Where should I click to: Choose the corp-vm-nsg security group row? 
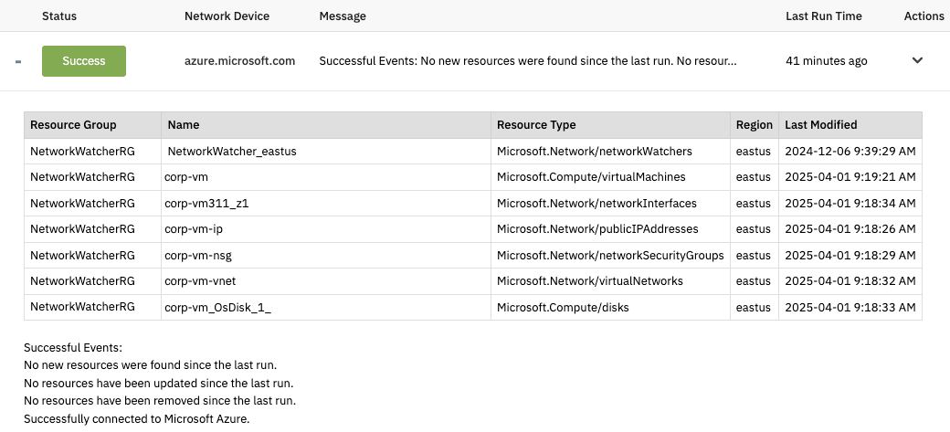pos(198,256)
